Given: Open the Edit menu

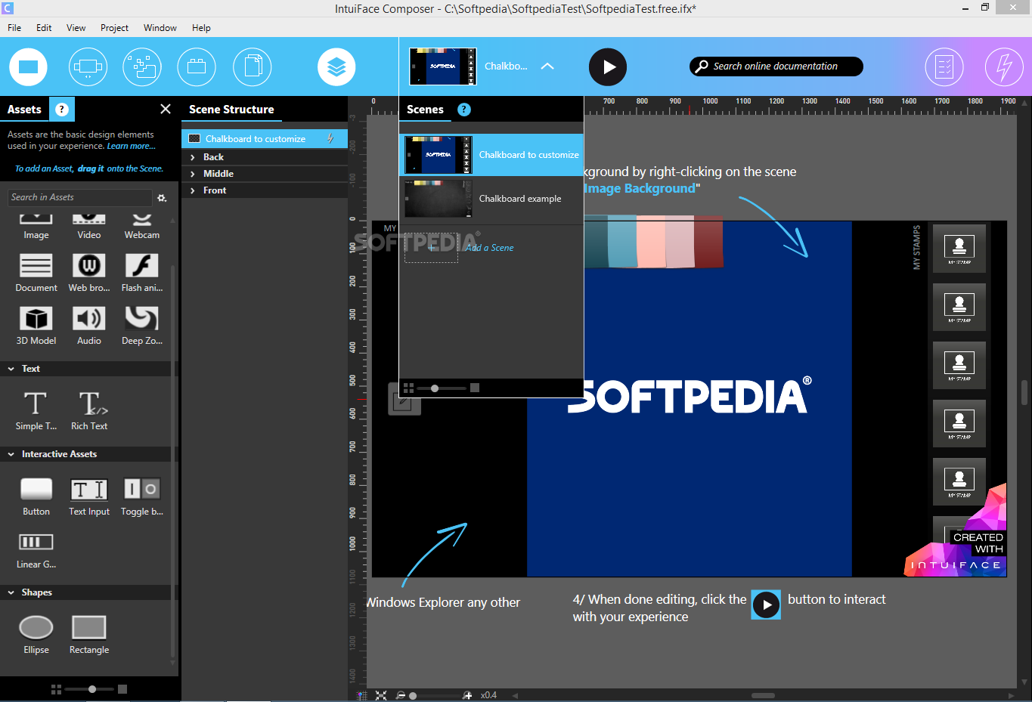Looking at the screenshot, I should (x=44, y=28).
